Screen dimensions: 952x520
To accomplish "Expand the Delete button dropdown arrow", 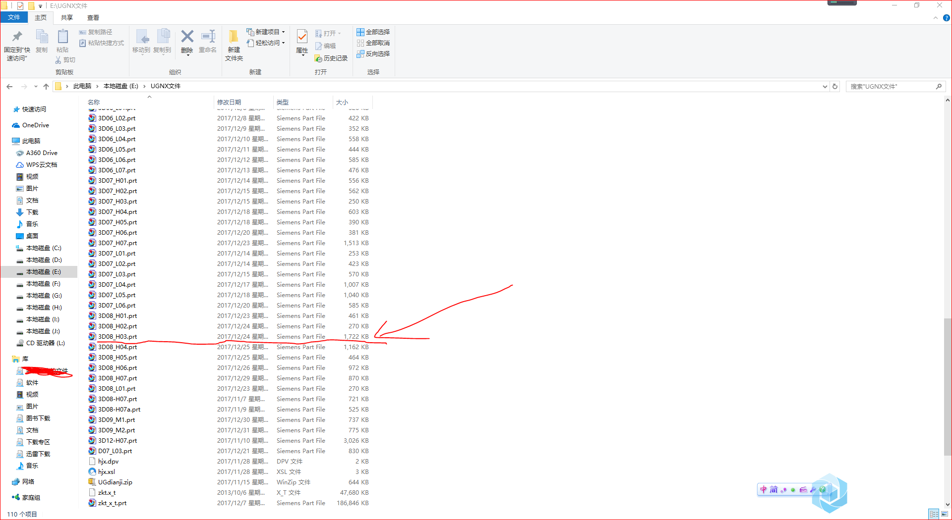I will [x=187, y=55].
